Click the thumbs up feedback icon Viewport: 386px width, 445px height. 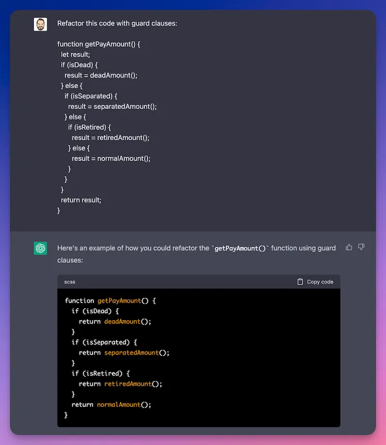point(349,247)
